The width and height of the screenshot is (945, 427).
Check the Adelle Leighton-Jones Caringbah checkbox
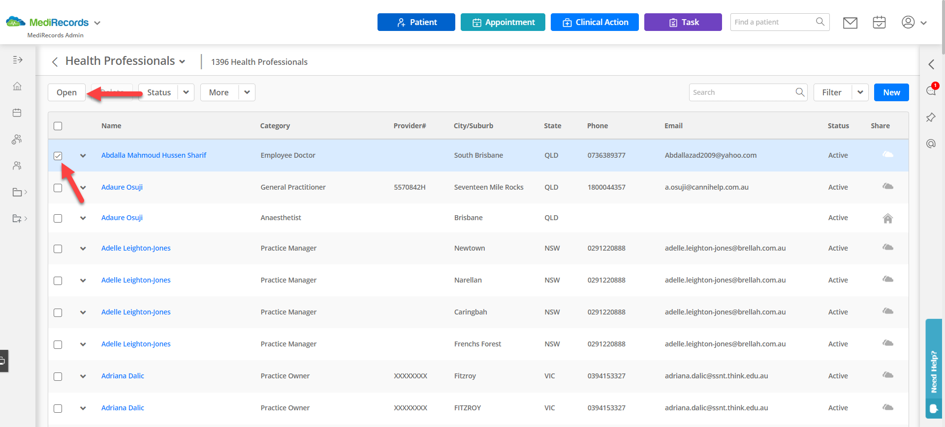pyautogui.click(x=58, y=313)
